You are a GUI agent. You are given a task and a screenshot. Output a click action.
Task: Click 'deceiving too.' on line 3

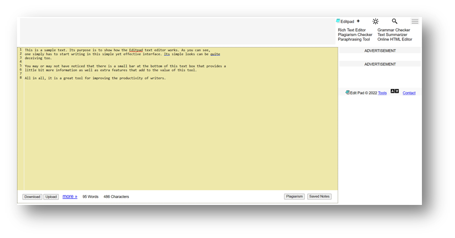(38, 58)
